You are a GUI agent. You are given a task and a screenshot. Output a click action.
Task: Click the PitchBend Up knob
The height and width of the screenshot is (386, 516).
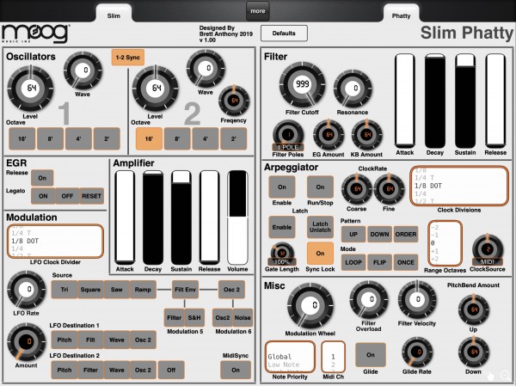point(474,309)
